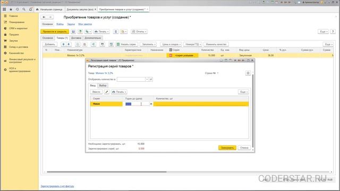The height and width of the screenshot is (191, 340).
Task: Save document with diskette icon
Action: [73, 32]
